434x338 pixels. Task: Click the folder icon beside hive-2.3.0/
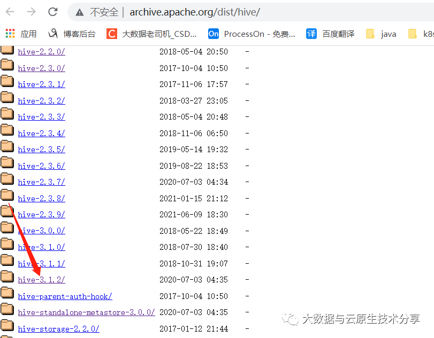tap(7, 65)
